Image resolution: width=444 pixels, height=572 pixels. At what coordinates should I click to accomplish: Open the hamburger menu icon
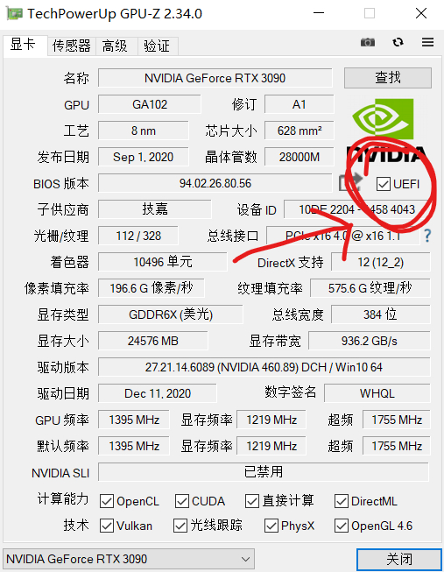(x=427, y=42)
